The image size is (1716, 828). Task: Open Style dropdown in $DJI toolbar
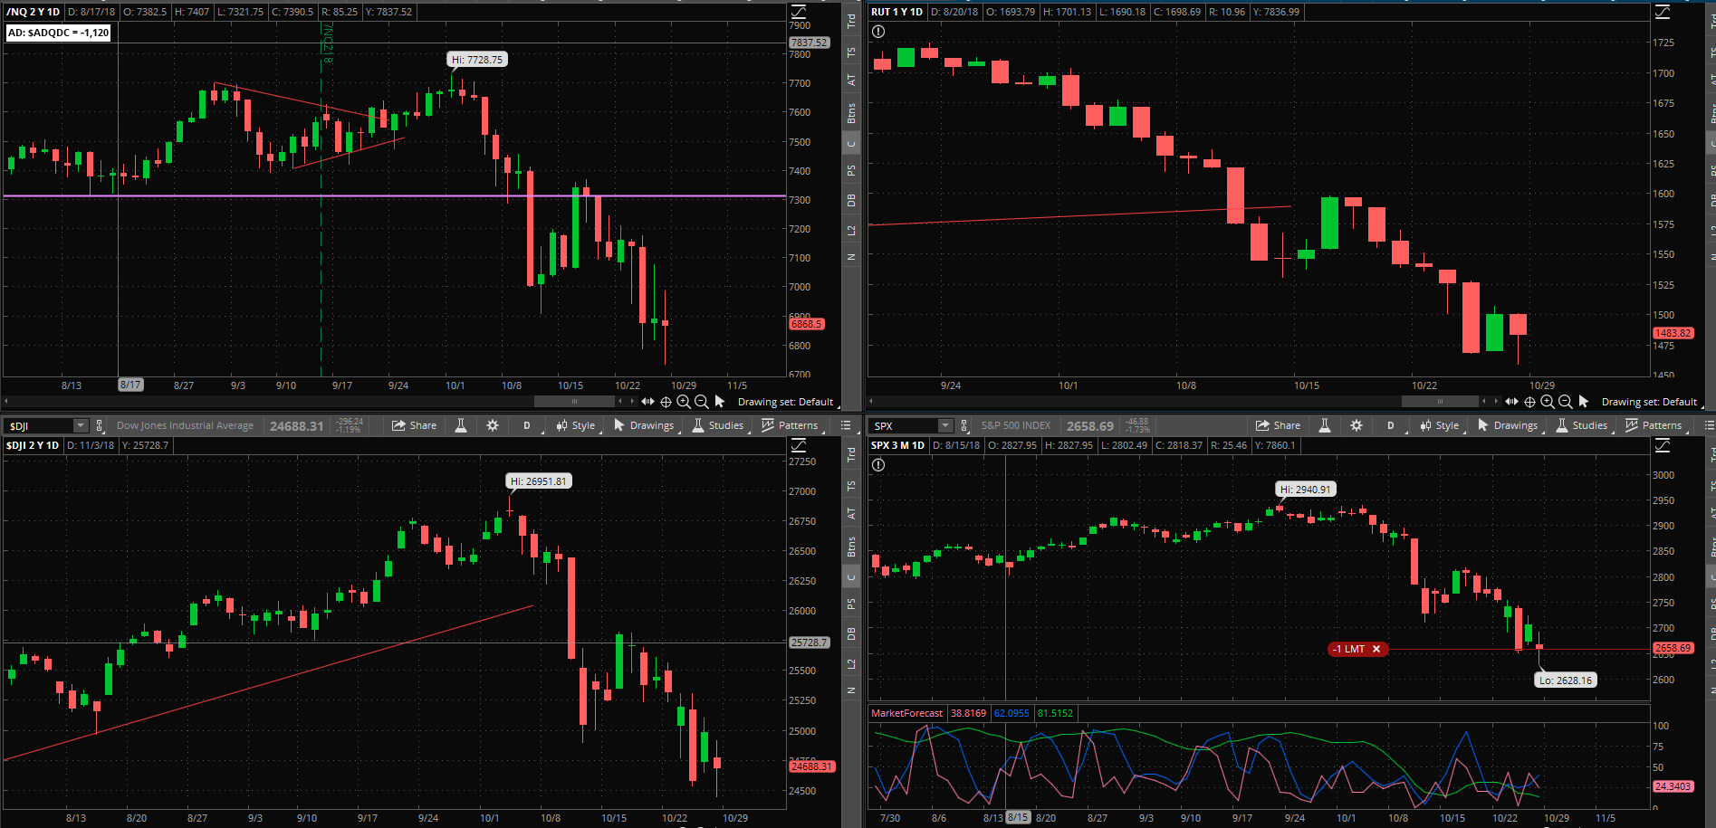click(x=577, y=425)
